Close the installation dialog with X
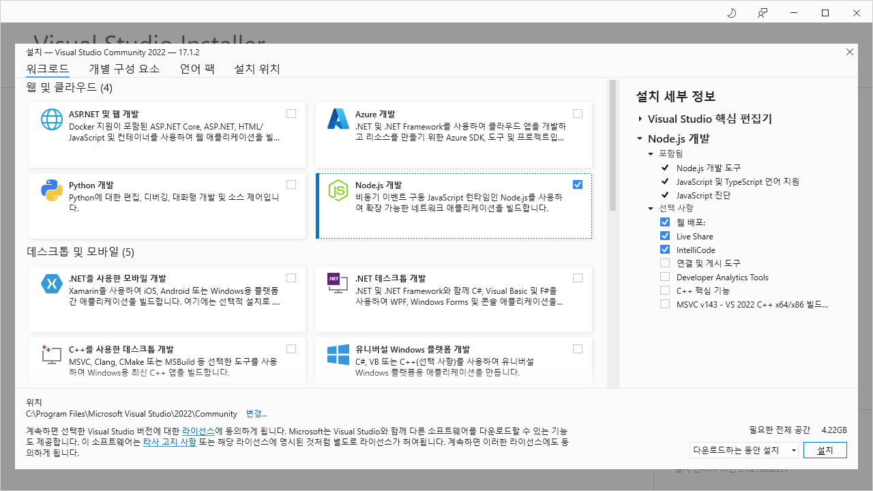 point(850,52)
